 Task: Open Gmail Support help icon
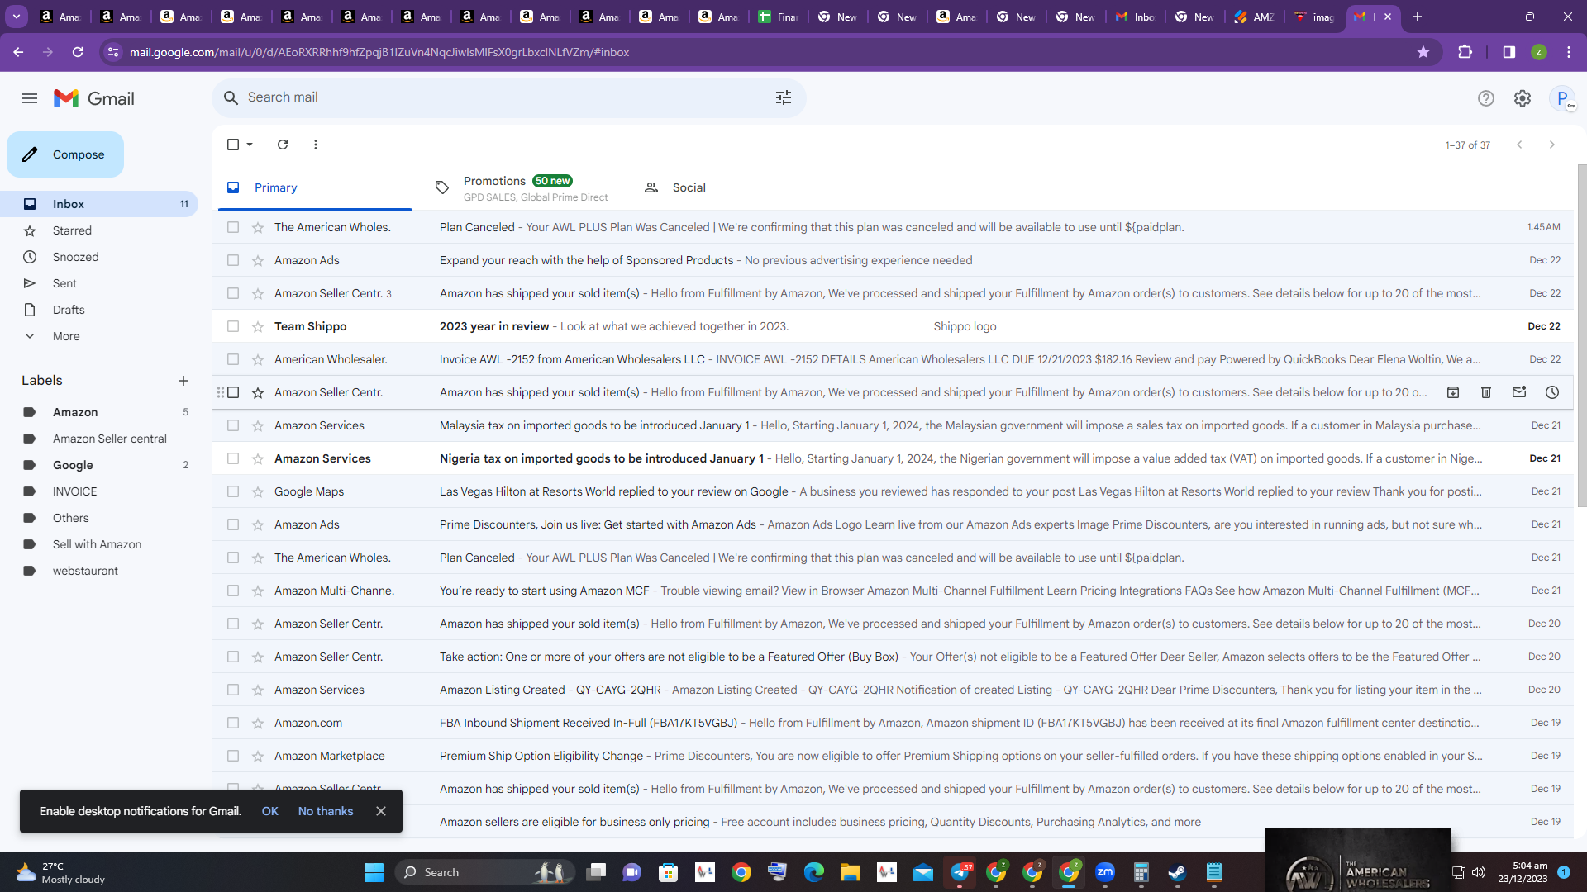[1486, 98]
